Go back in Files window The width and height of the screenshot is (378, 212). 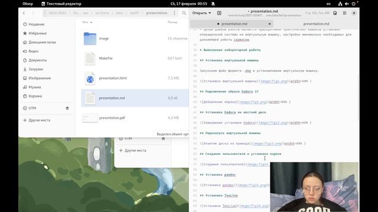click(x=24, y=13)
